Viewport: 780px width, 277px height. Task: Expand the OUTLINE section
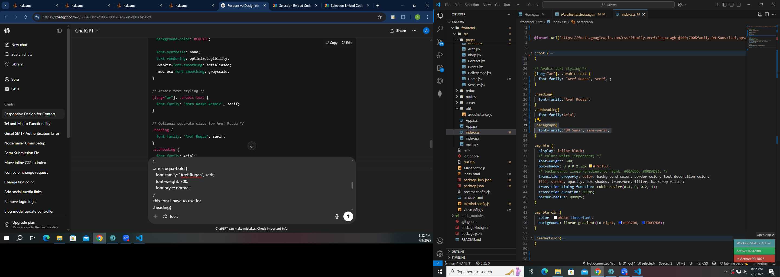point(449,252)
